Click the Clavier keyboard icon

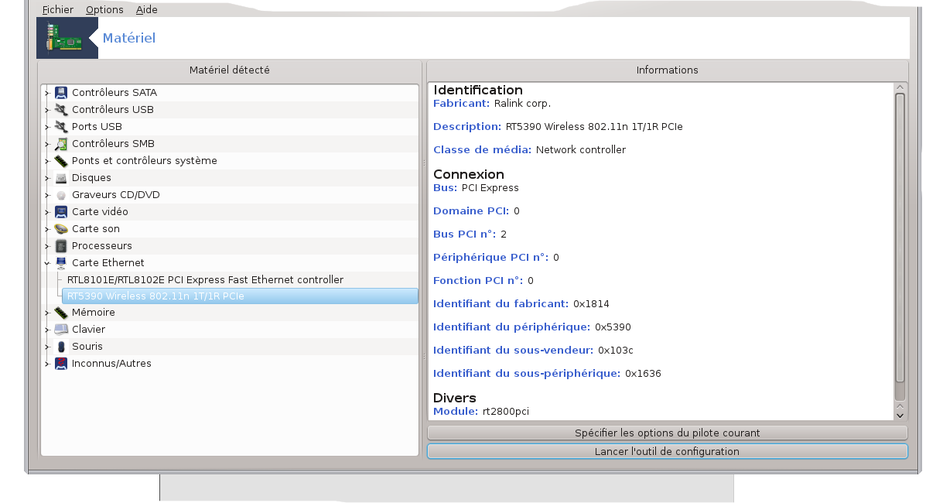tap(61, 330)
